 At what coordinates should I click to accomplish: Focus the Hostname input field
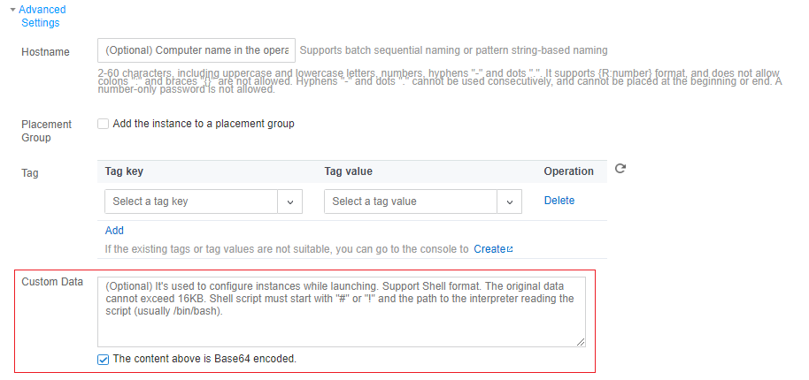tap(196, 50)
